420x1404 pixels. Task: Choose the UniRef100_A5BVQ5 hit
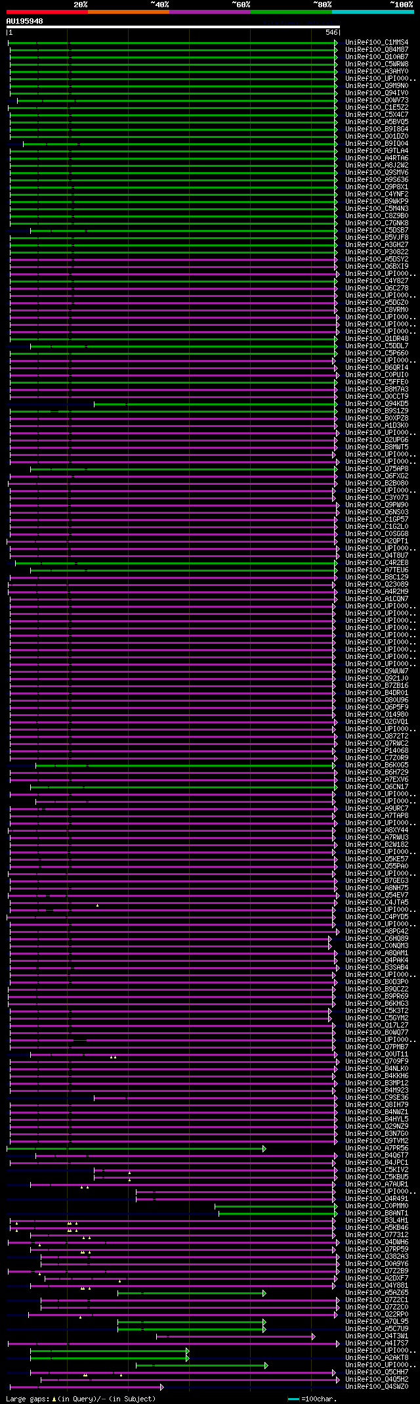[377, 122]
